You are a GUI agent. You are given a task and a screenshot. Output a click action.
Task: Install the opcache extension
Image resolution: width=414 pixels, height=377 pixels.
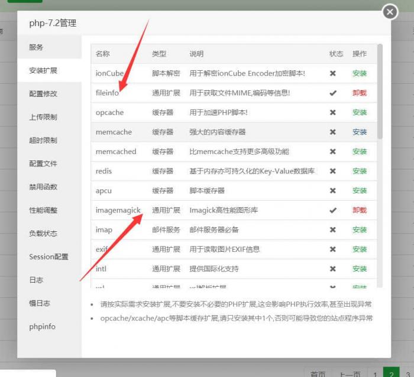coord(360,113)
